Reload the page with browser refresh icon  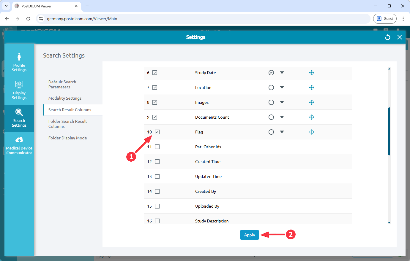[28, 19]
